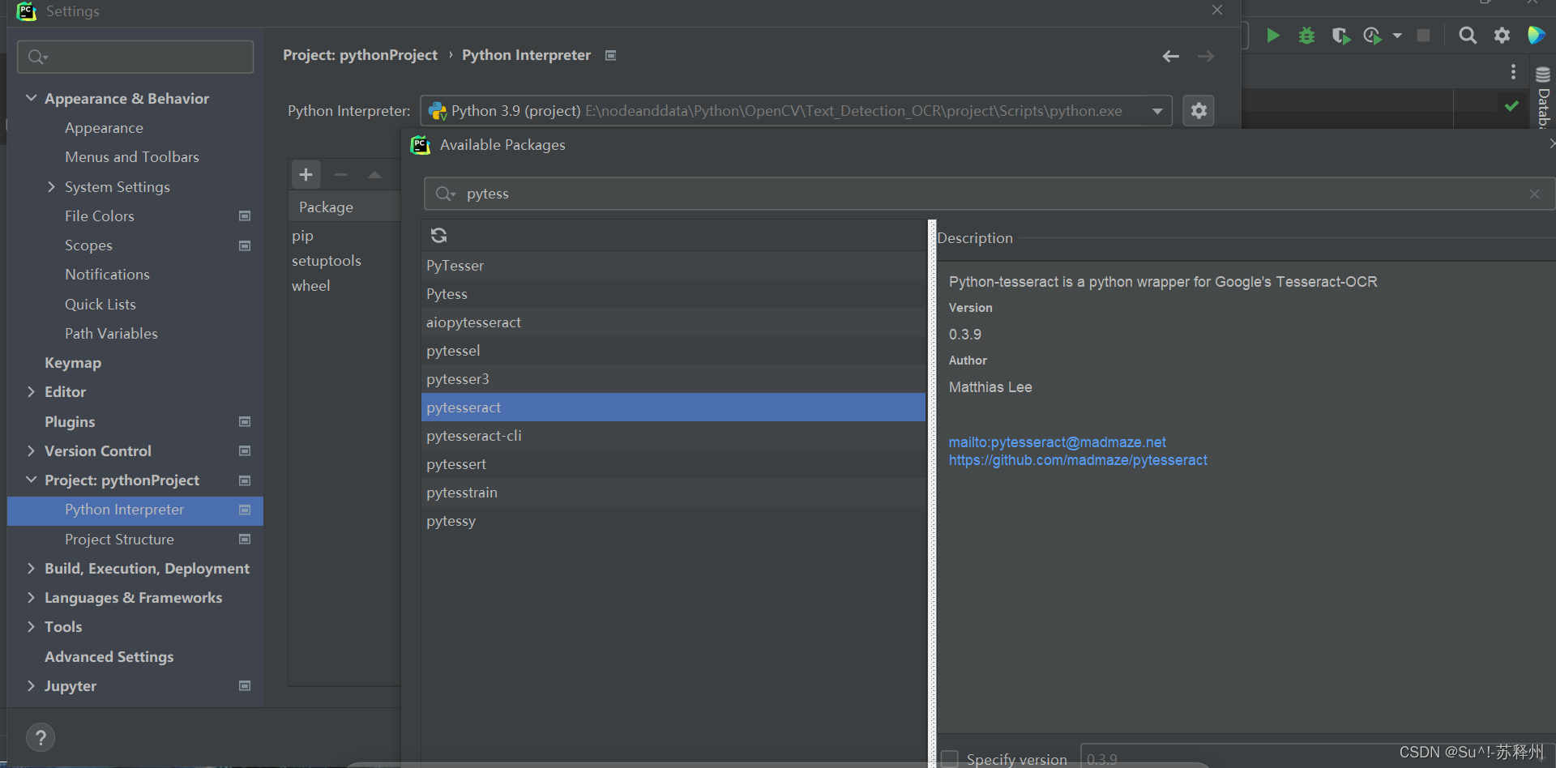This screenshot has width=1556, height=768.
Task: Open the Python Interpreter dropdown
Action: (1157, 111)
